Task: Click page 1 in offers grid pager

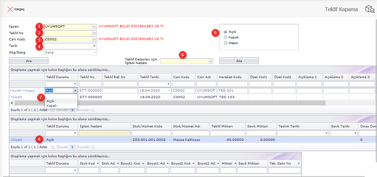Action: point(72,110)
